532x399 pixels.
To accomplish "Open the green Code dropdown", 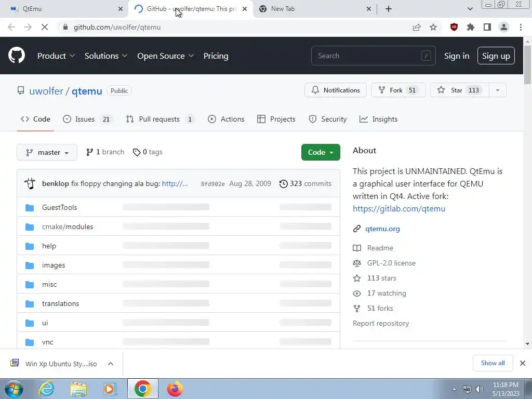I will [x=321, y=152].
